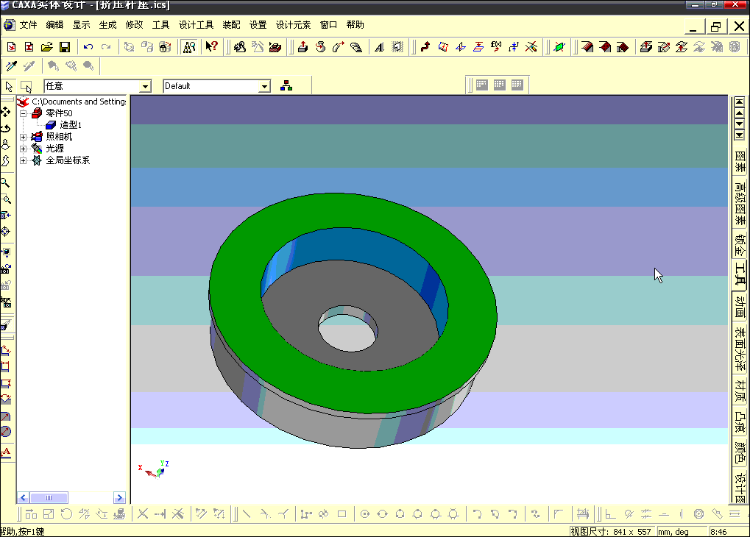750x537 pixels.
Task: Click the magnifier zoom tool
Action: pyautogui.click(x=5, y=182)
